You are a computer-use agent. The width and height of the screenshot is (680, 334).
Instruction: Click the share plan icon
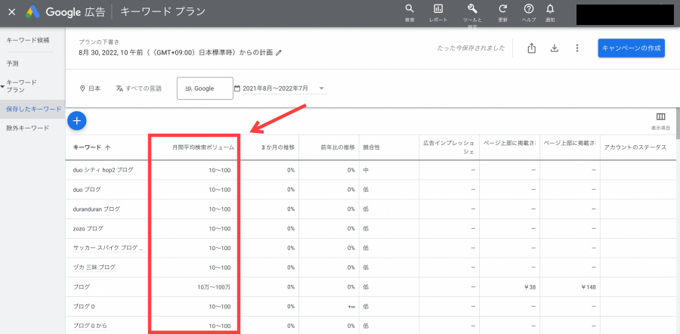[531, 48]
